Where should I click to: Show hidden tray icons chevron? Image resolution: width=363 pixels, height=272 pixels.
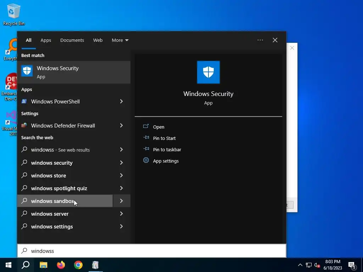point(300,265)
